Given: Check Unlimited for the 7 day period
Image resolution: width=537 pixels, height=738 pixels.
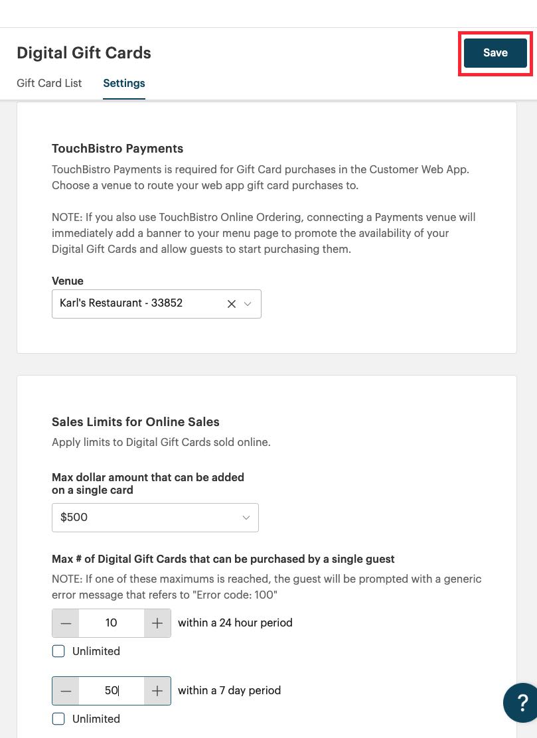Looking at the screenshot, I should (58, 719).
